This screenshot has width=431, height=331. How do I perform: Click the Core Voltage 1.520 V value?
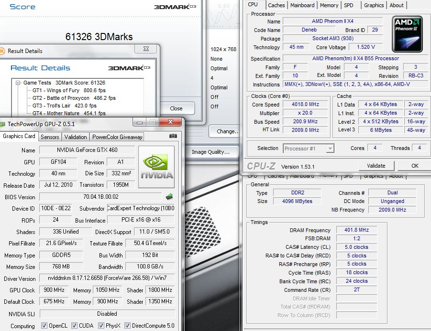click(365, 47)
